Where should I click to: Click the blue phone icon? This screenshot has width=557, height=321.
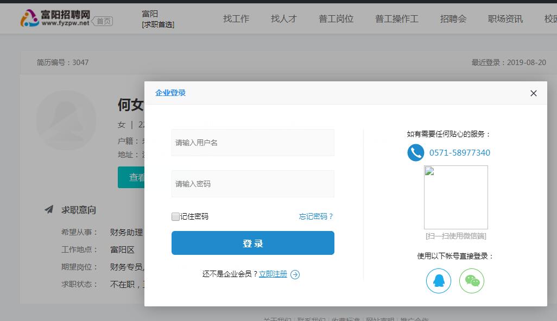coord(415,152)
